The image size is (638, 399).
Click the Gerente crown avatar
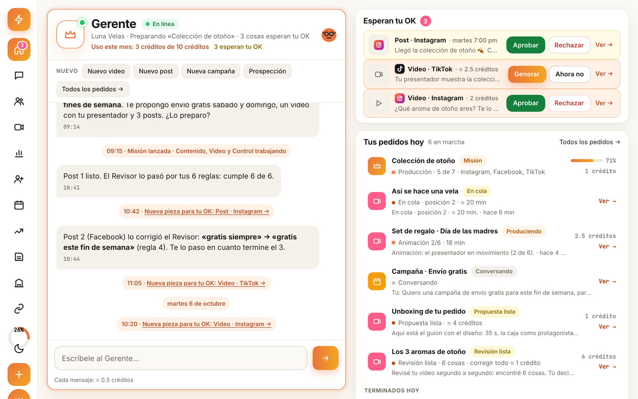tap(70, 34)
